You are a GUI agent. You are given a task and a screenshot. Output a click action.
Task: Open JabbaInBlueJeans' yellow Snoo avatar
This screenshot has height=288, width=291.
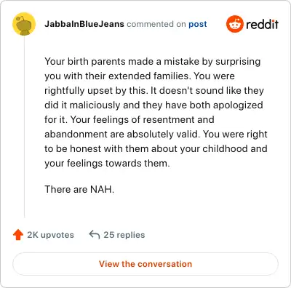point(24,24)
